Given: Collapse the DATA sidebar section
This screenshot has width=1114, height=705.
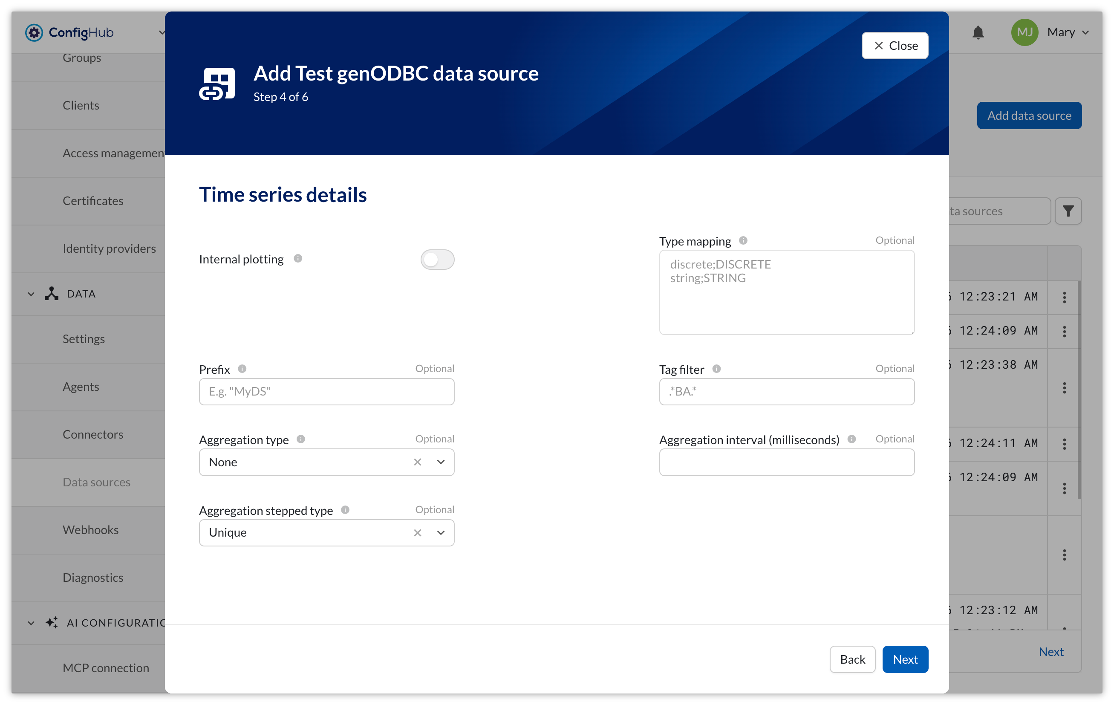Looking at the screenshot, I should (x=31, y=294).
